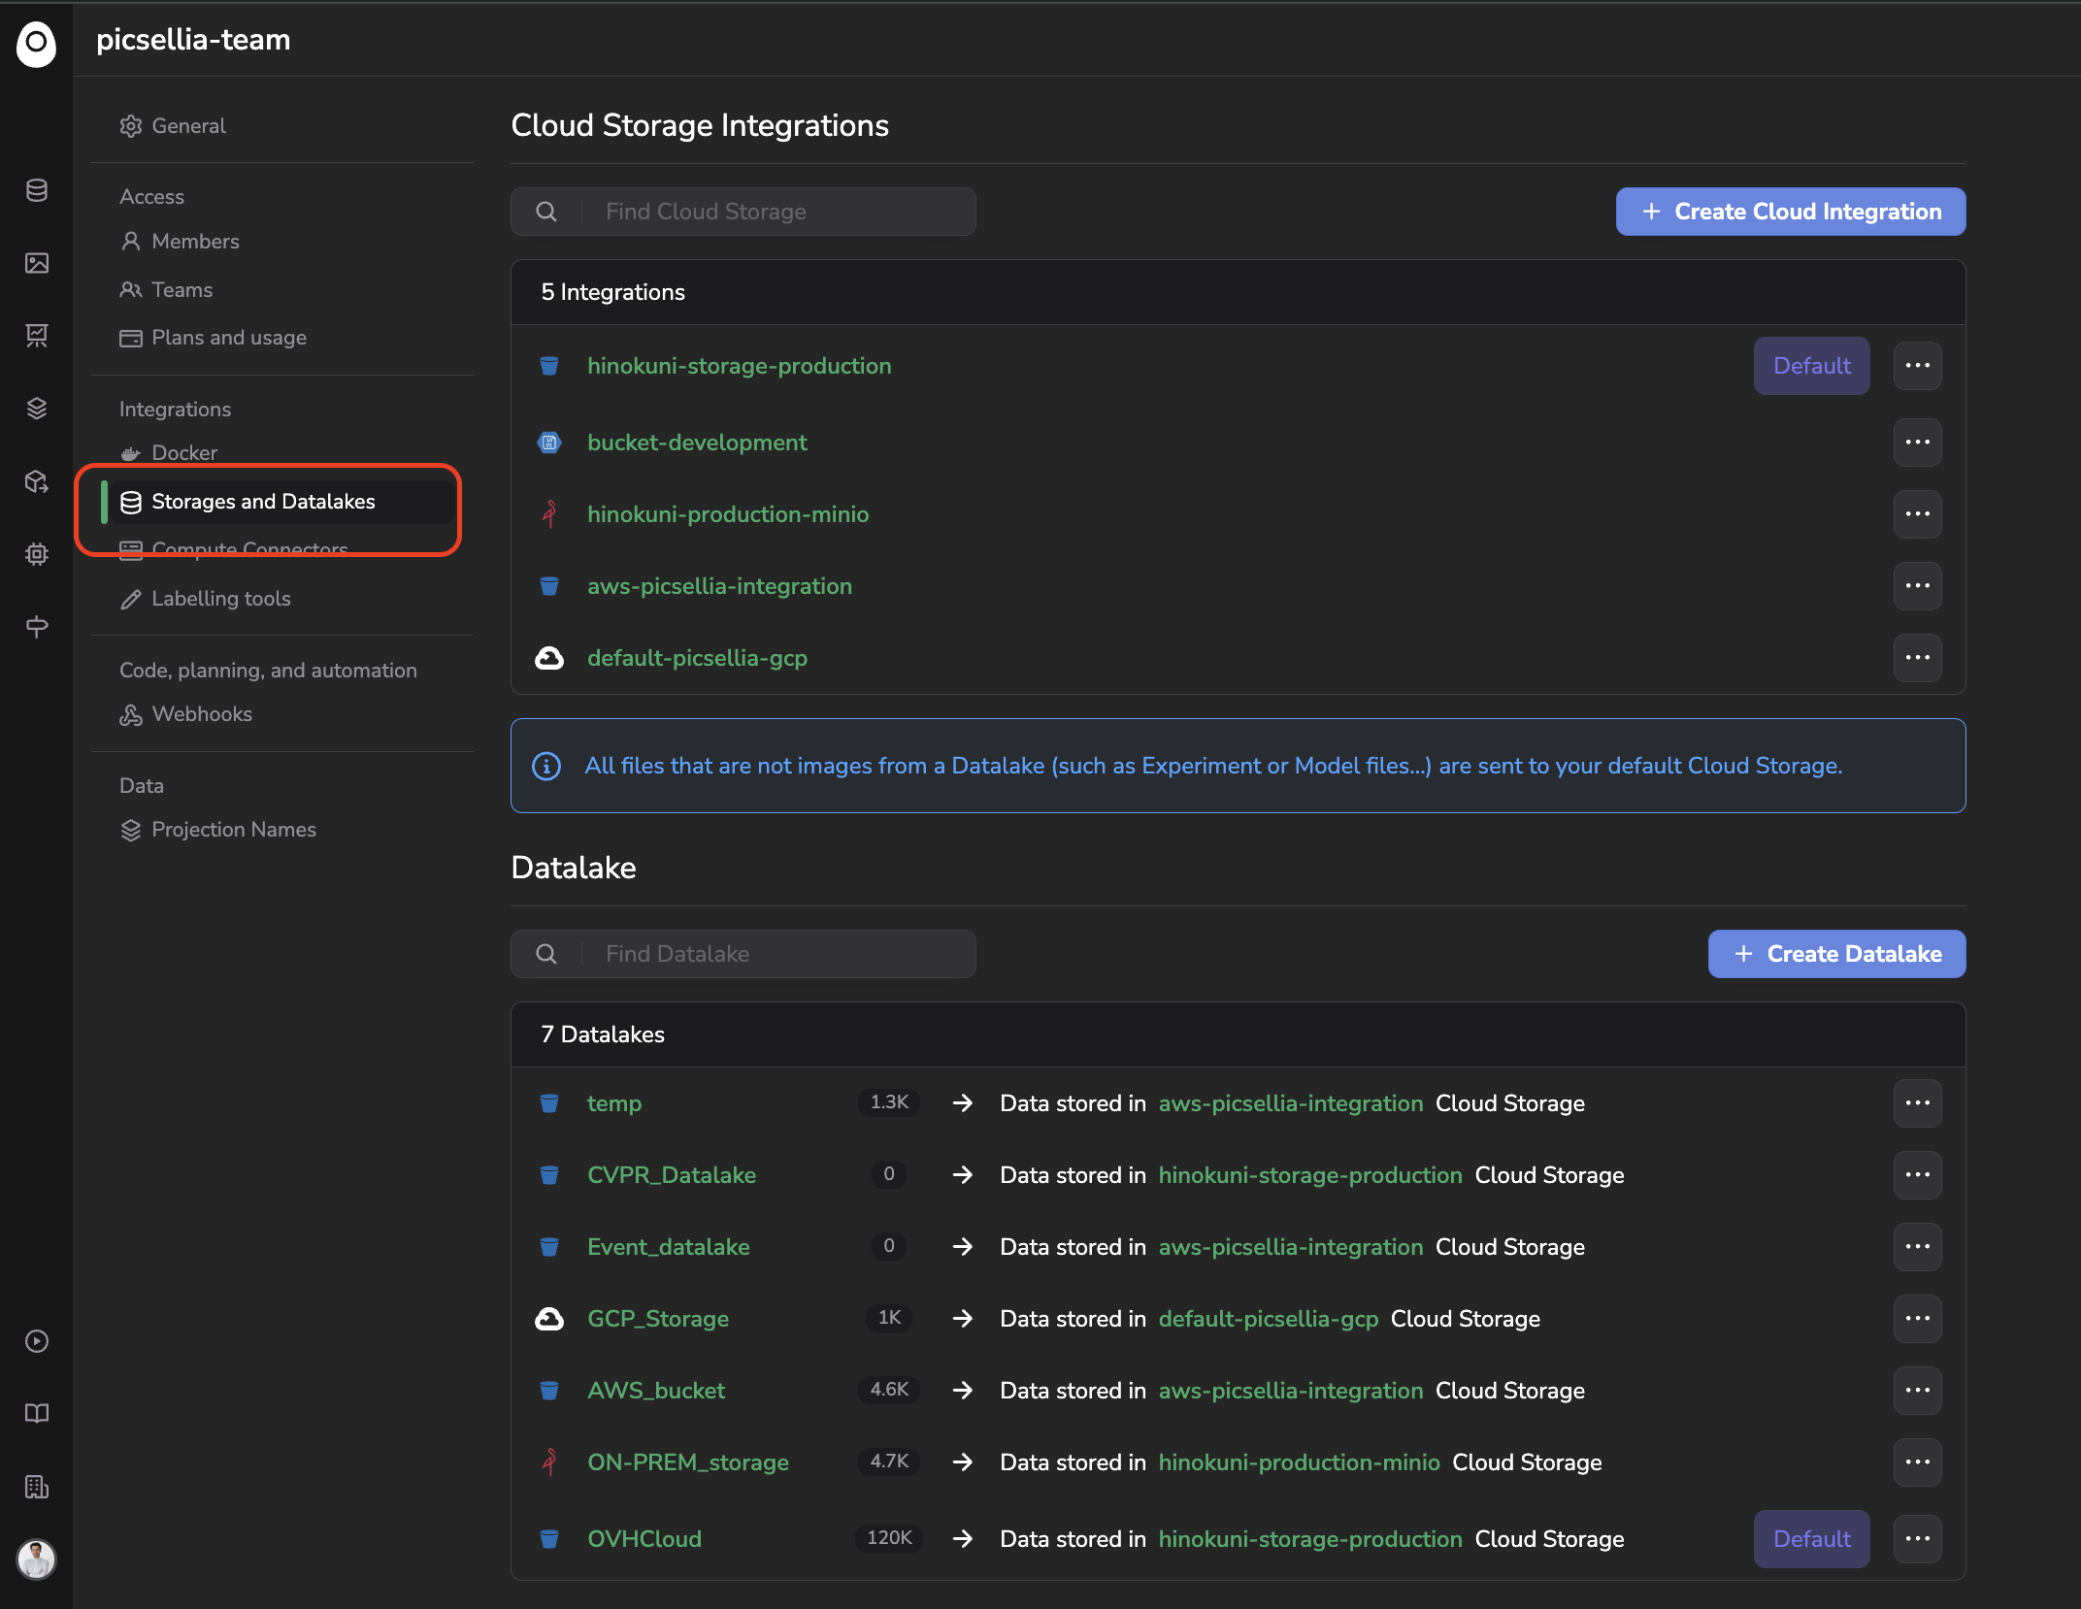Open the database icon in the left rail
Viewport: 2081px width, 1609px height.
37,190
